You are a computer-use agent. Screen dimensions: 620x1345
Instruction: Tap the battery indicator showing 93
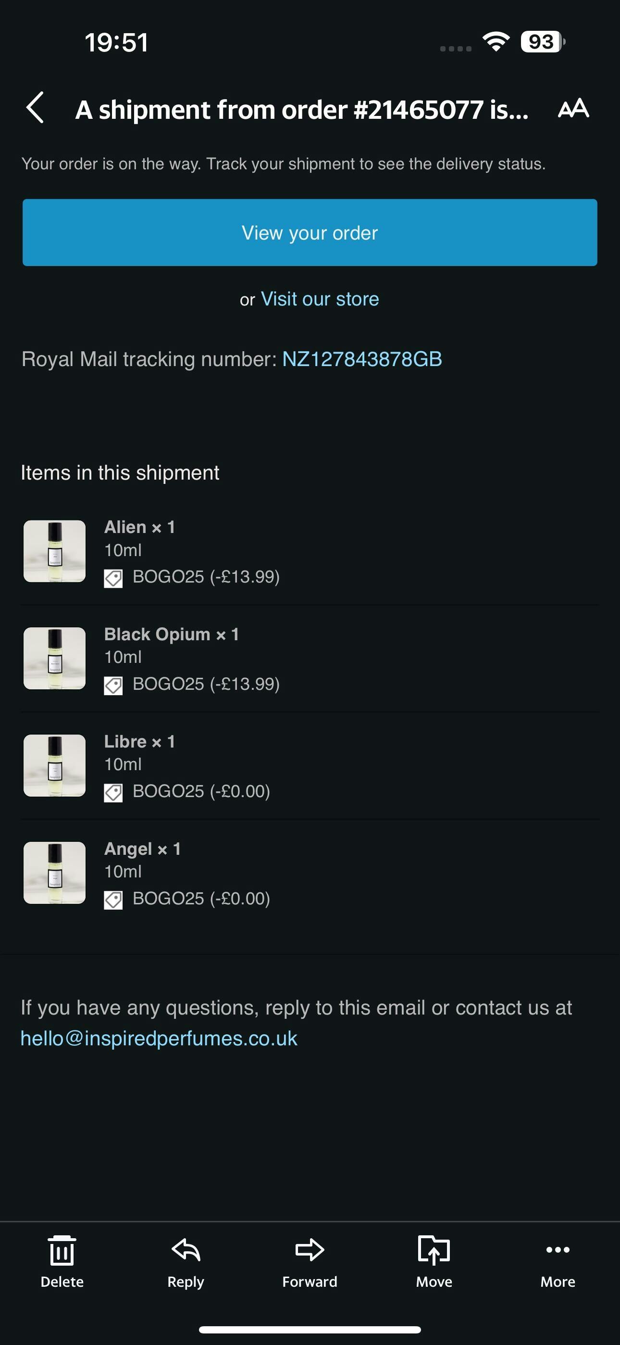542,42
